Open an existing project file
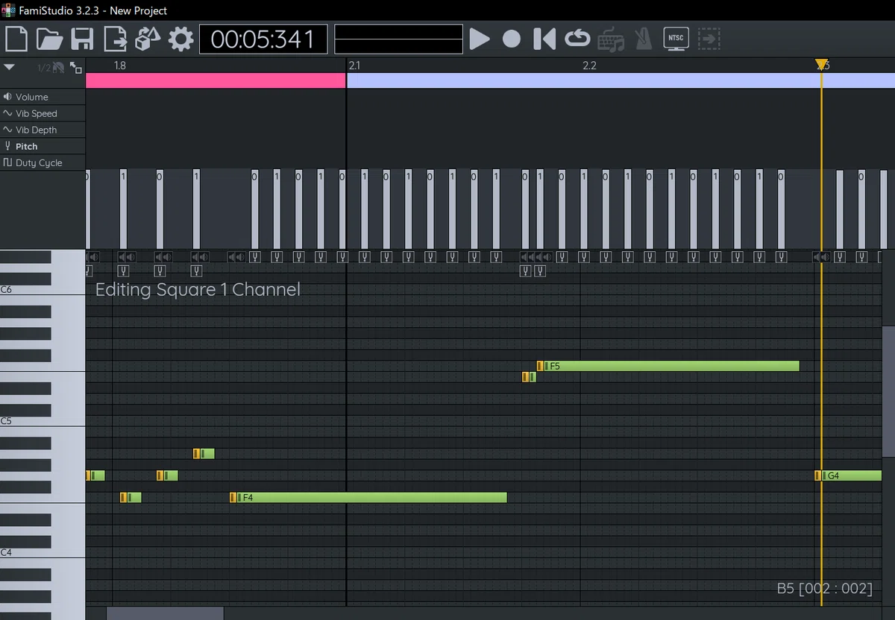Image resolution: width=895 pixels, height=620 pixels. [49, 39]
